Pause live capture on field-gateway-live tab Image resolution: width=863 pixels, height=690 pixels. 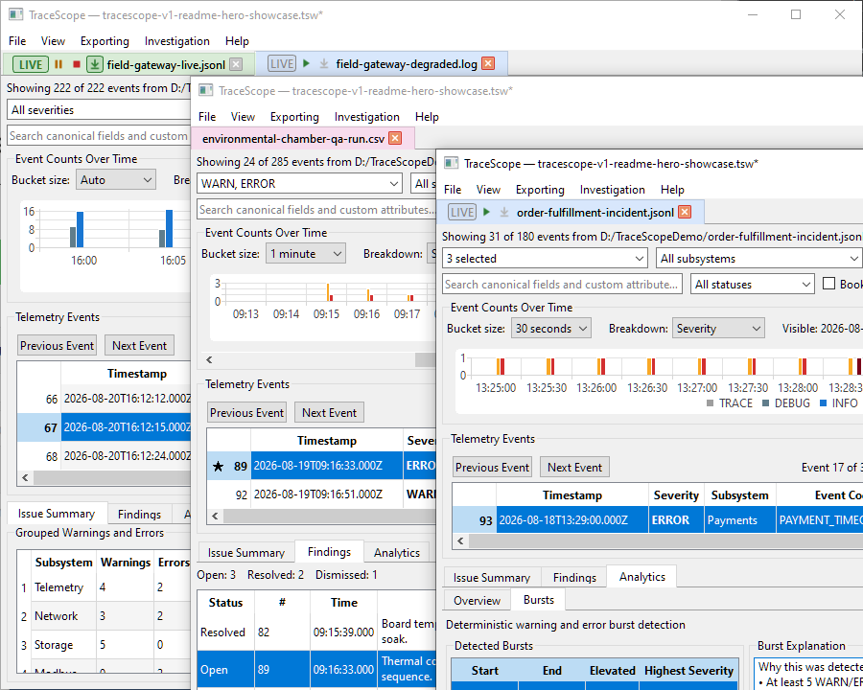click(58, 64)
